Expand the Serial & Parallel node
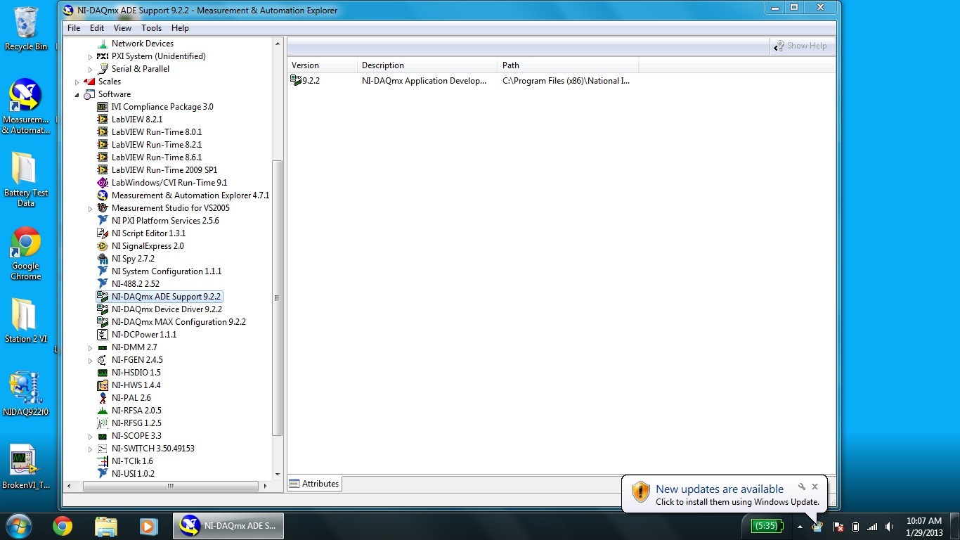This screenshot has height=540, width=960. tap(90, 69)
